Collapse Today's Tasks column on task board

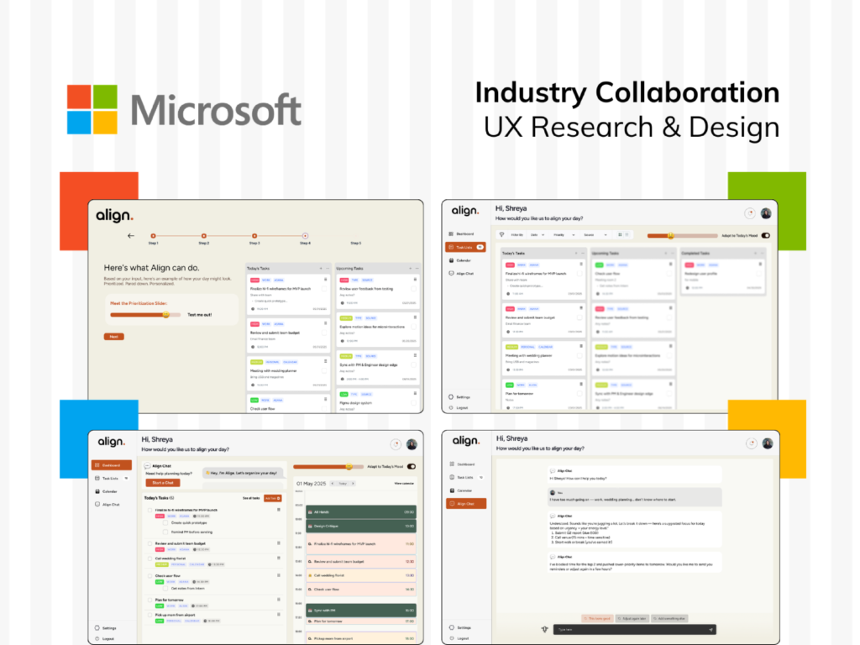pyautogui.click(x=583, y=254)
